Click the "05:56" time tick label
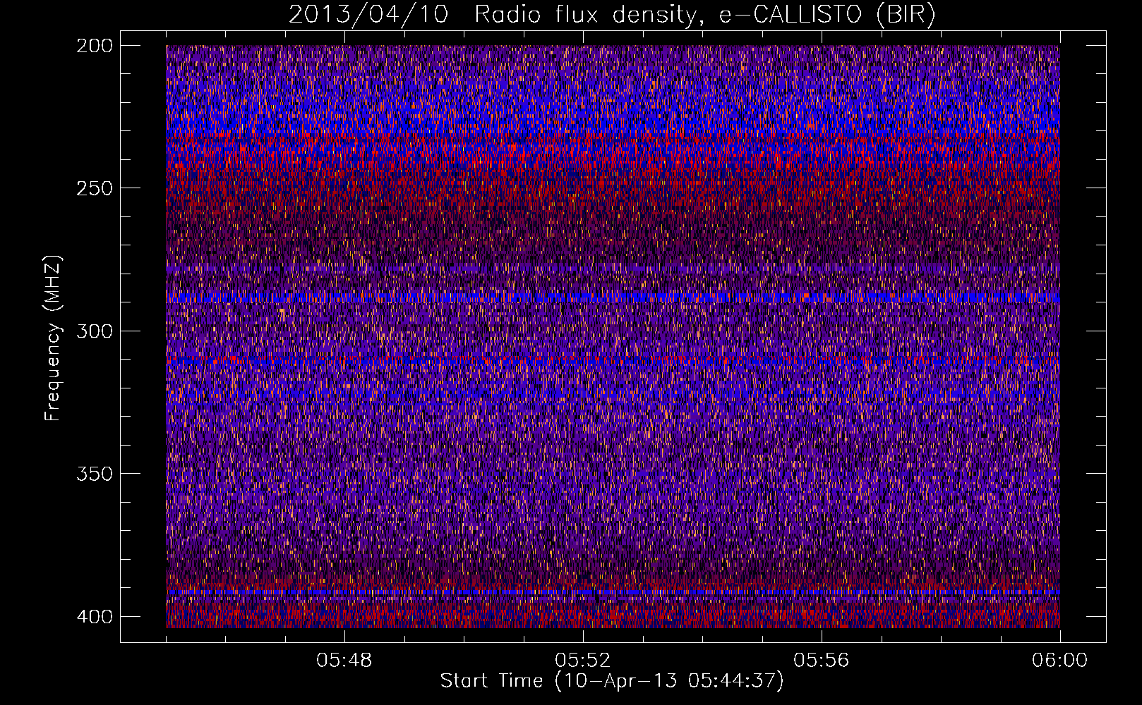Screen dimensions: 1142x705 [x=822, y=661]
